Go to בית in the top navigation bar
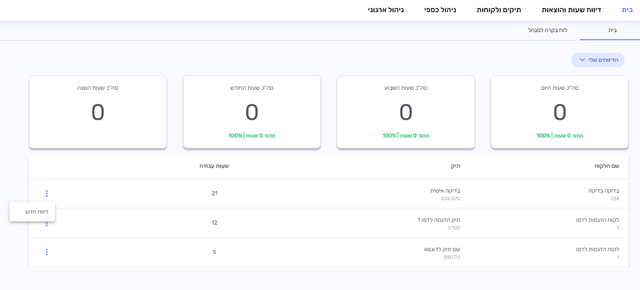640x290 pixels. [x=627, y=9]
